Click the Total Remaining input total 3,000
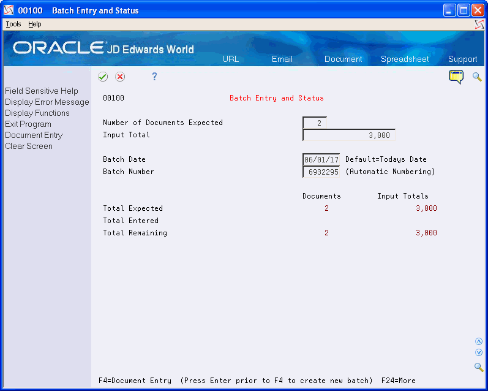This screenshot has height=391, width=488. pos(426,233)
